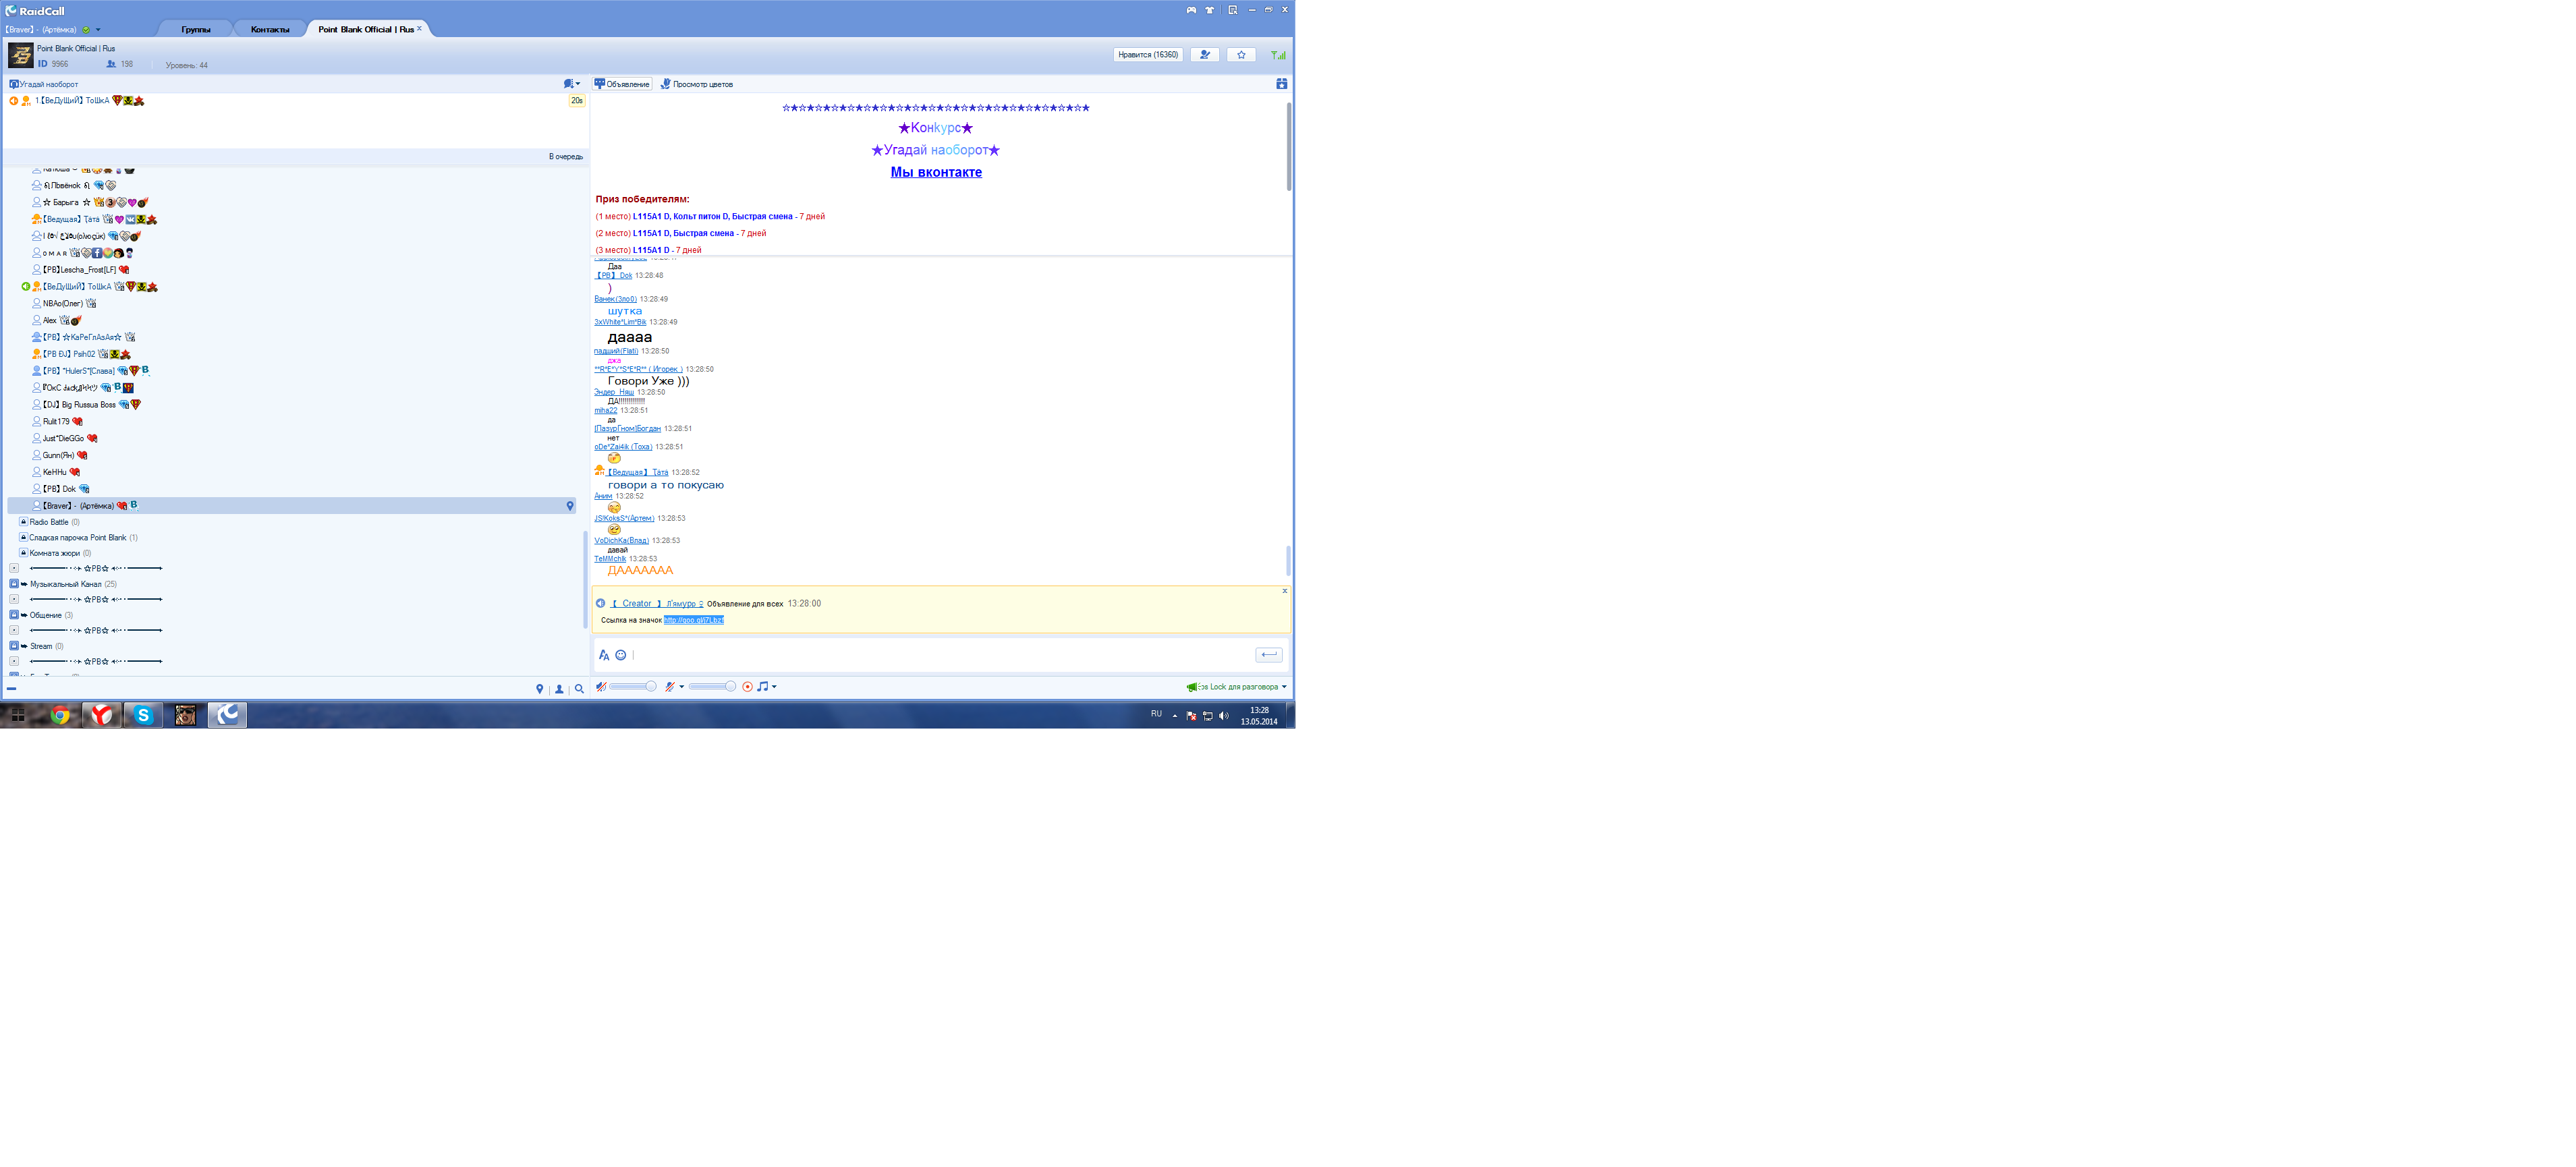
Task: Open microphone options dropdown arrow
Action: 682,687
